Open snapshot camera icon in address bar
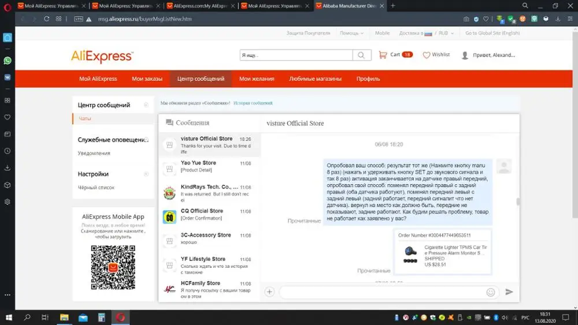The image size is (578, 325). point(466,19)
